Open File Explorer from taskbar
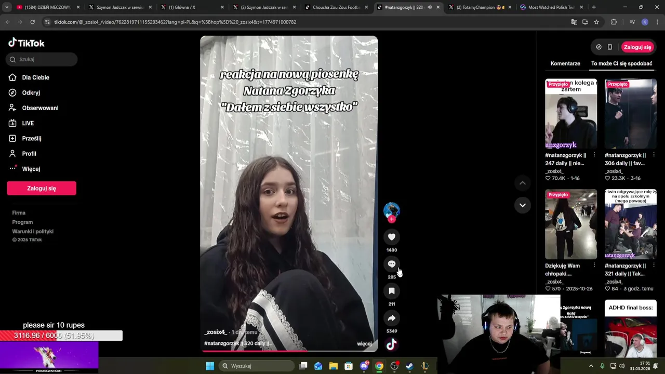 (334, 366)
